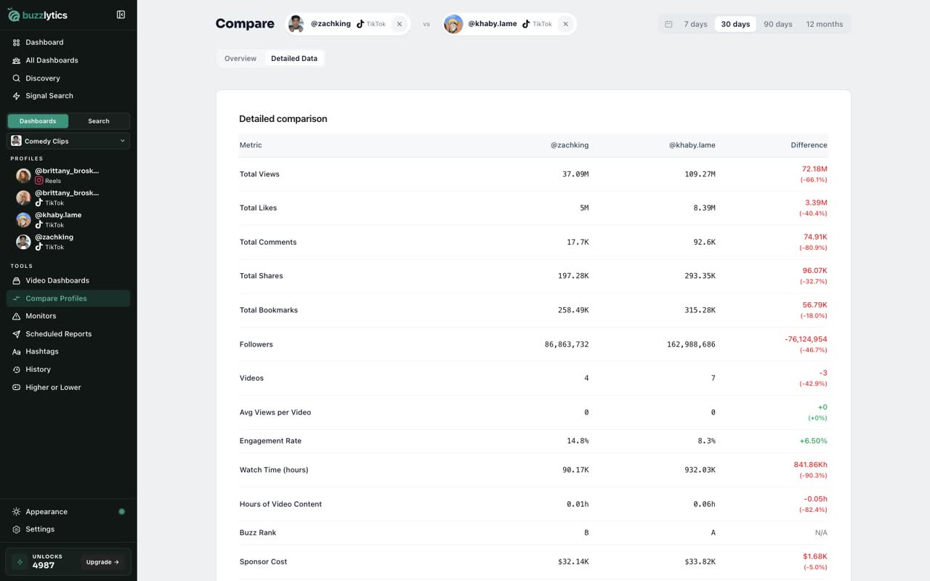
Task: Click the Engagement Rate row label
Action: [x=270, y=441]
